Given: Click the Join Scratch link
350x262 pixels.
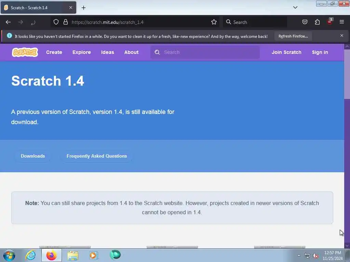Looking at the screenshot, I should tap(286, 52).
